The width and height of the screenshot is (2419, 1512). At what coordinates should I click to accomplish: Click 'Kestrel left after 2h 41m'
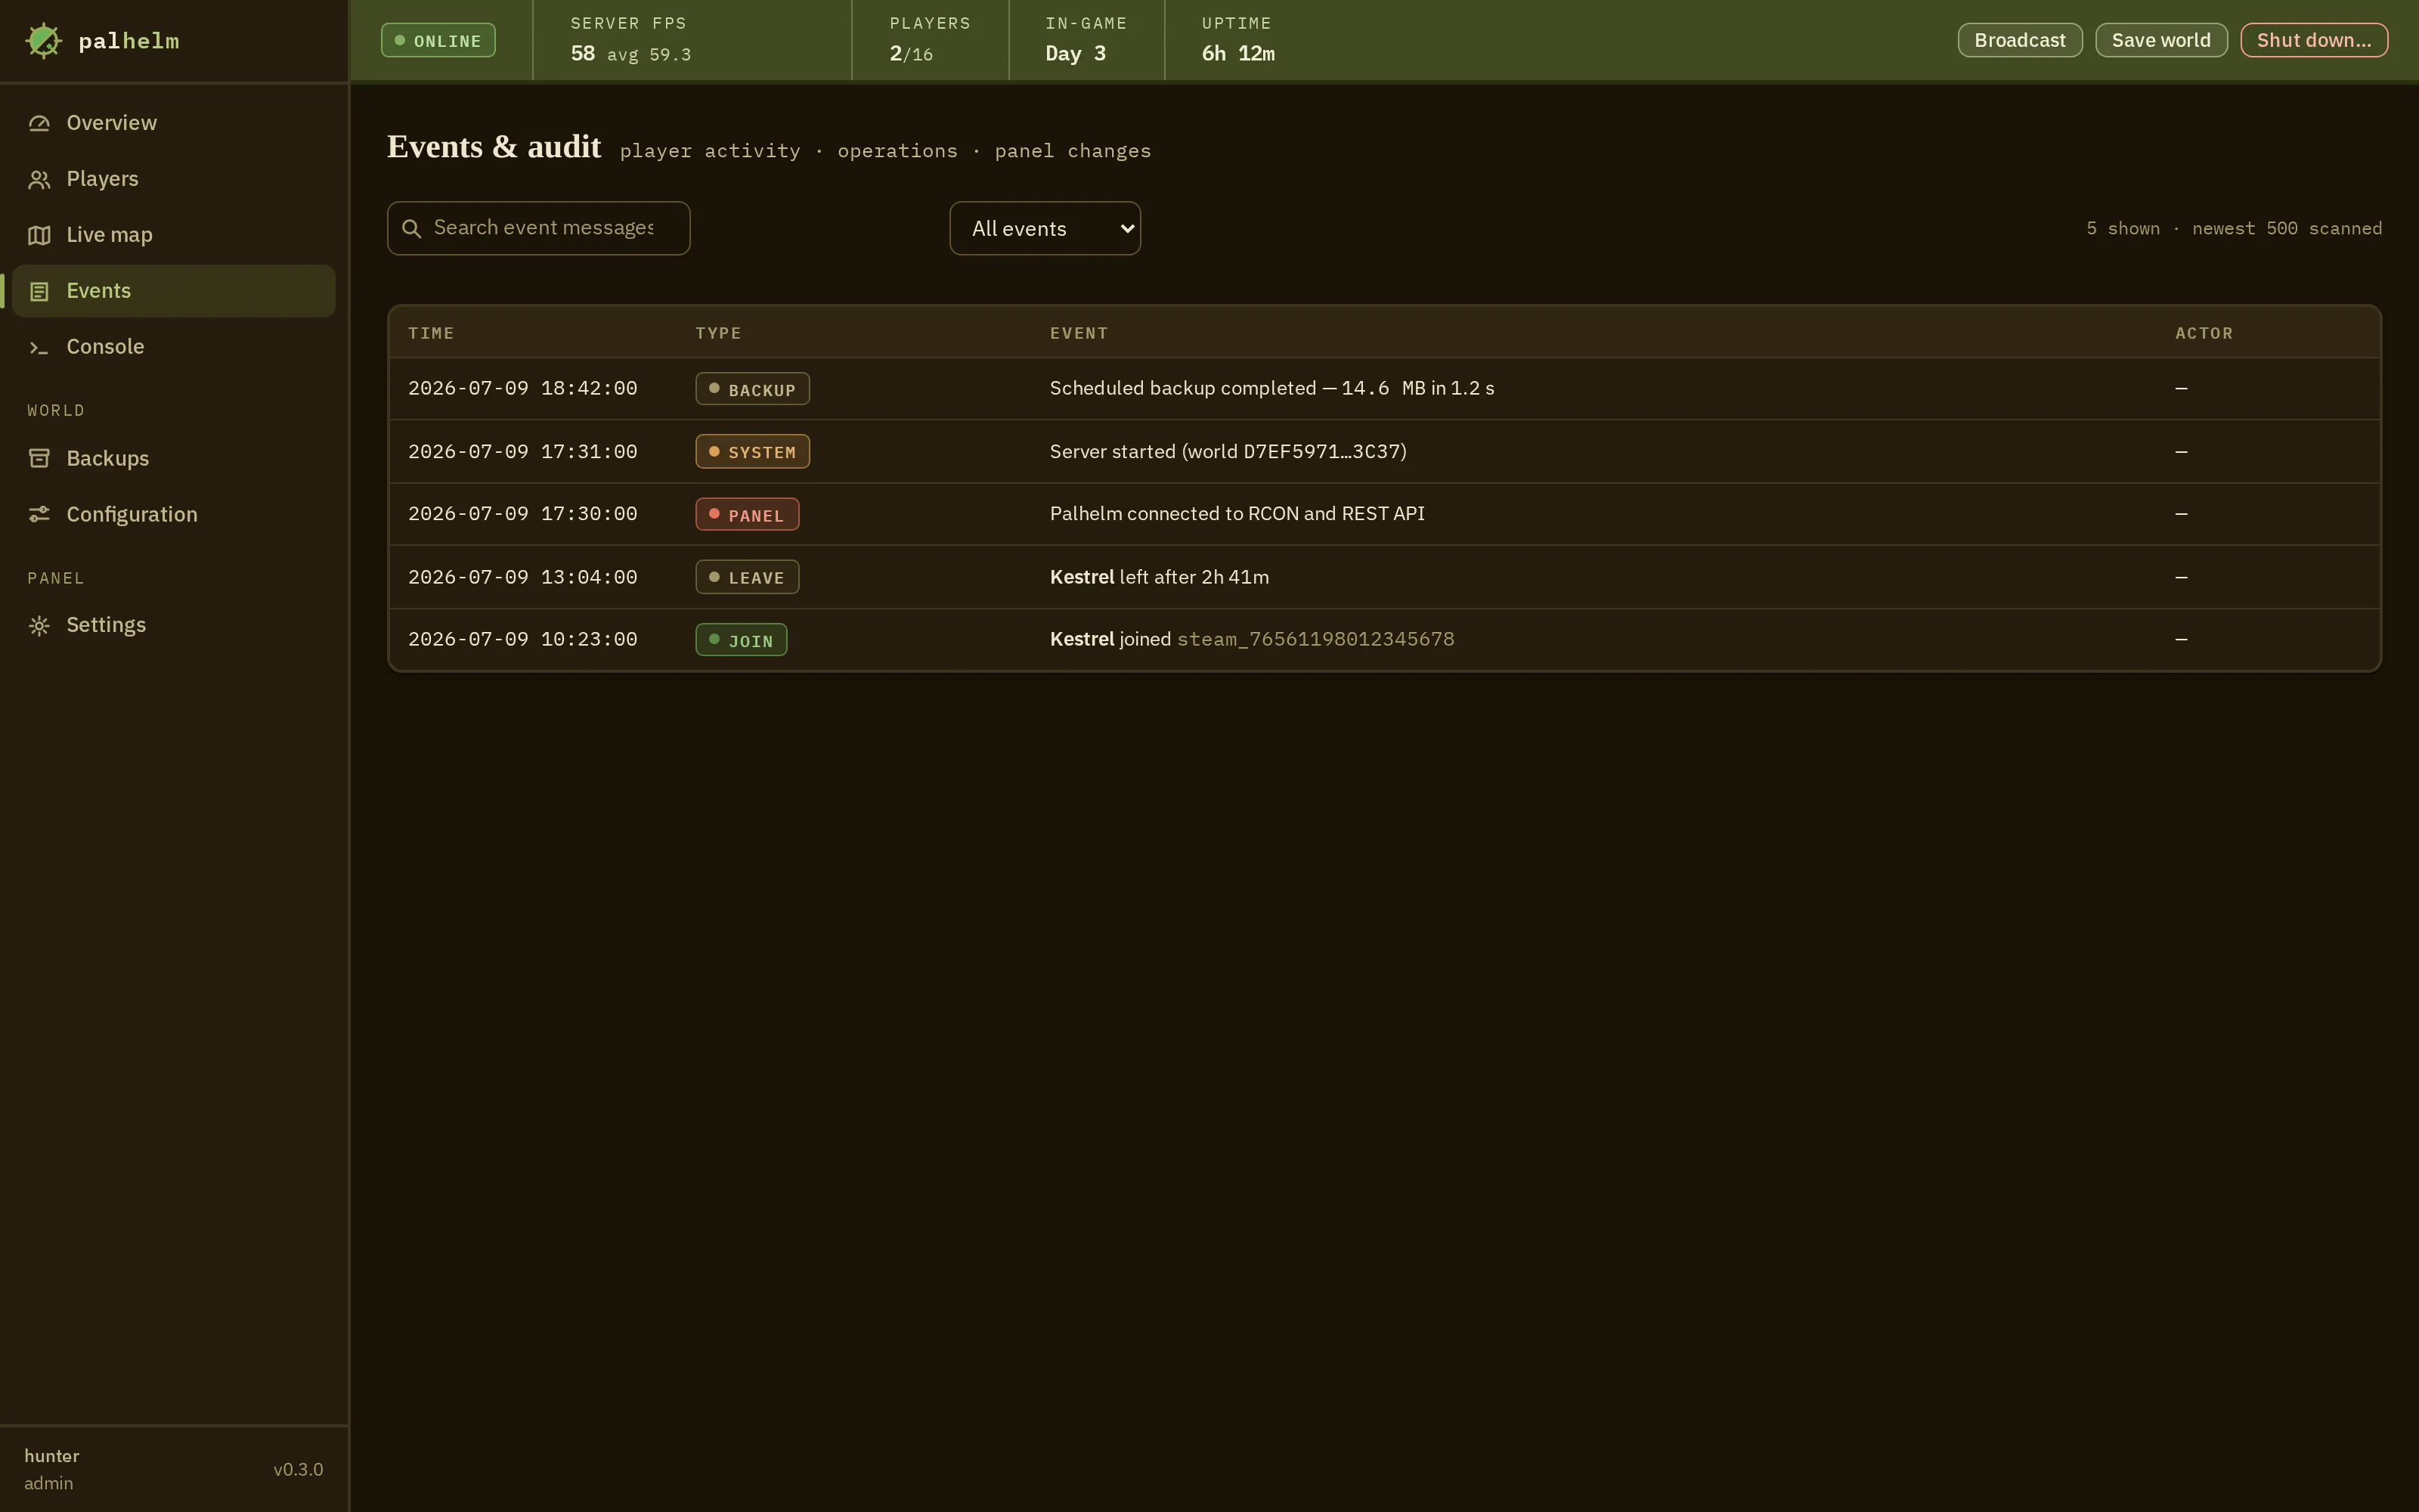(x=1159, y=577)
